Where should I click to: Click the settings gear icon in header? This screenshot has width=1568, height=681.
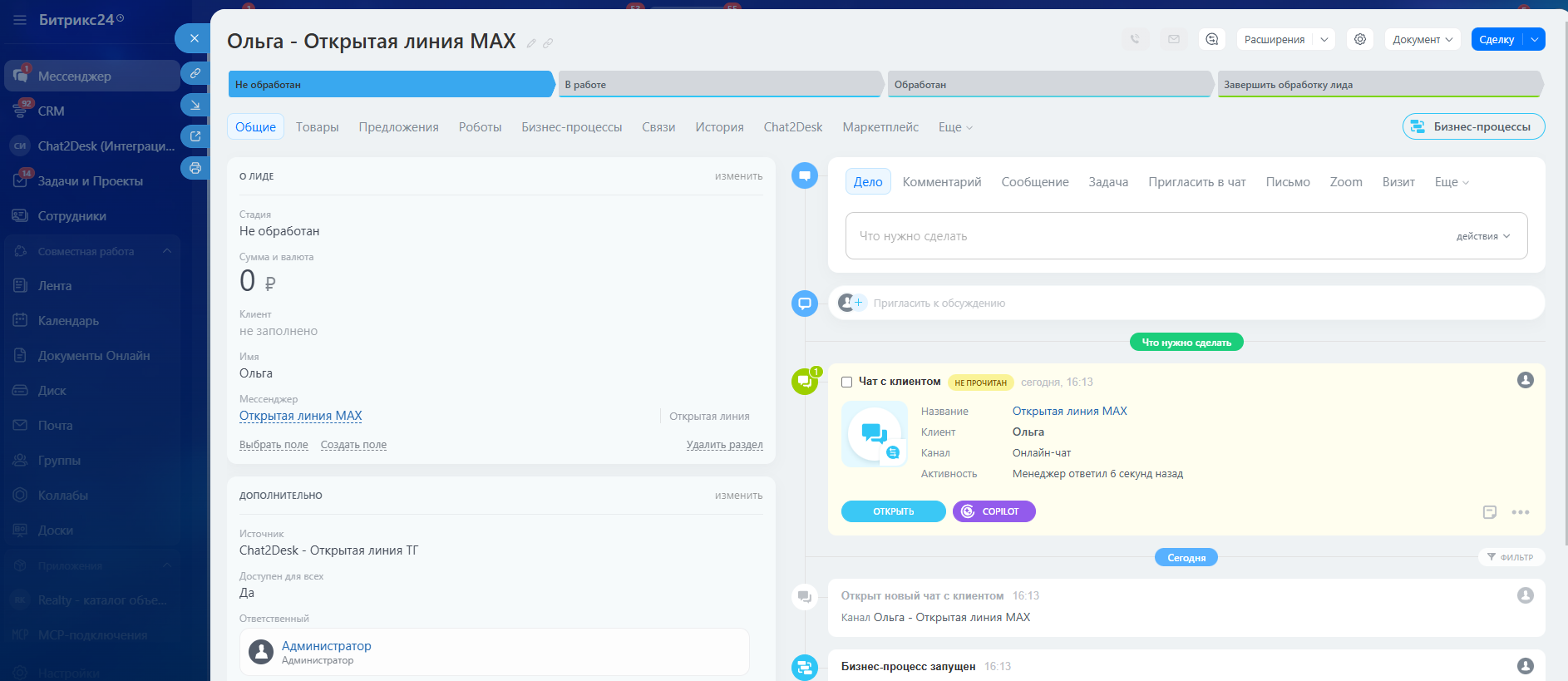pos(1360,39)
